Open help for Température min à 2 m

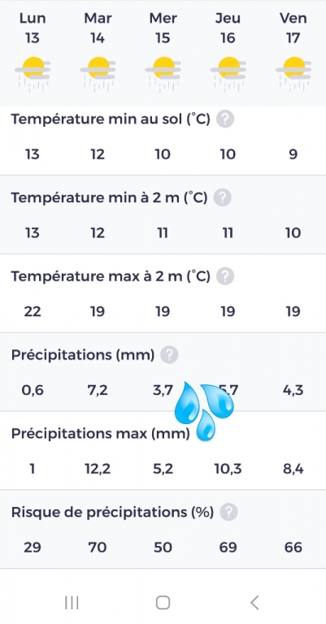coord(223,197)
